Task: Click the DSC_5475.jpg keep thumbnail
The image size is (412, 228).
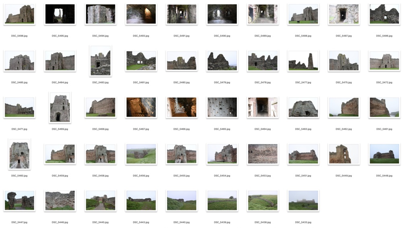Action: [x=344, y=61]
